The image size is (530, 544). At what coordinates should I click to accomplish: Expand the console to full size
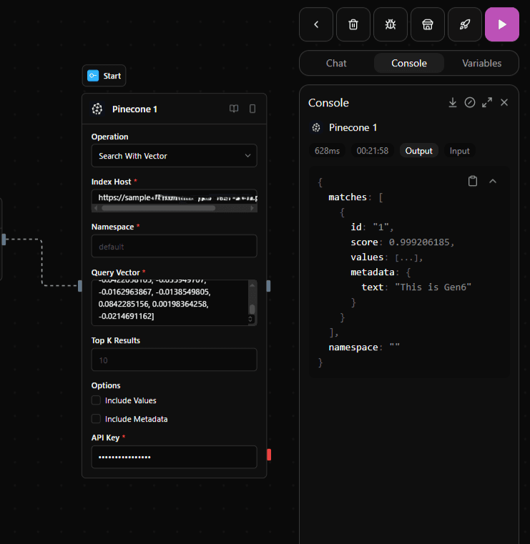[487, 103]
